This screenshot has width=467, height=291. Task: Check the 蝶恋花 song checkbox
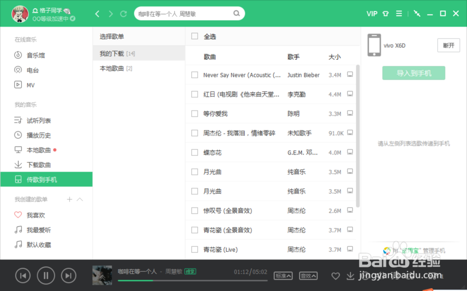194,152
